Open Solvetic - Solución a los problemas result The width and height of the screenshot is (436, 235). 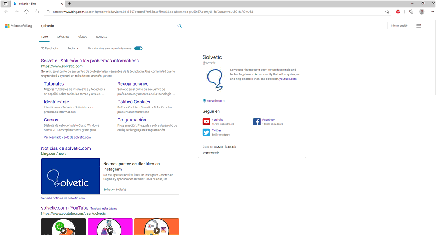(x=90, y=61)
